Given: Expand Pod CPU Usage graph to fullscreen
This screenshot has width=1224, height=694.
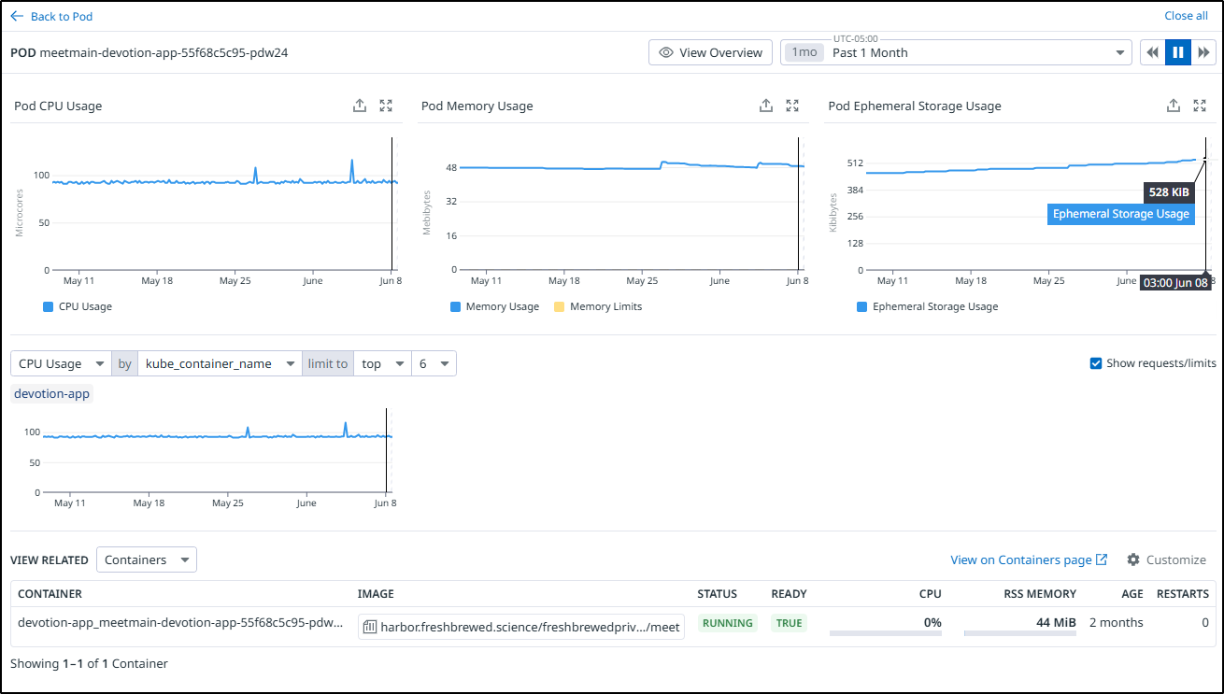Looking at the screenshot, I should click(x=386, y=106).
